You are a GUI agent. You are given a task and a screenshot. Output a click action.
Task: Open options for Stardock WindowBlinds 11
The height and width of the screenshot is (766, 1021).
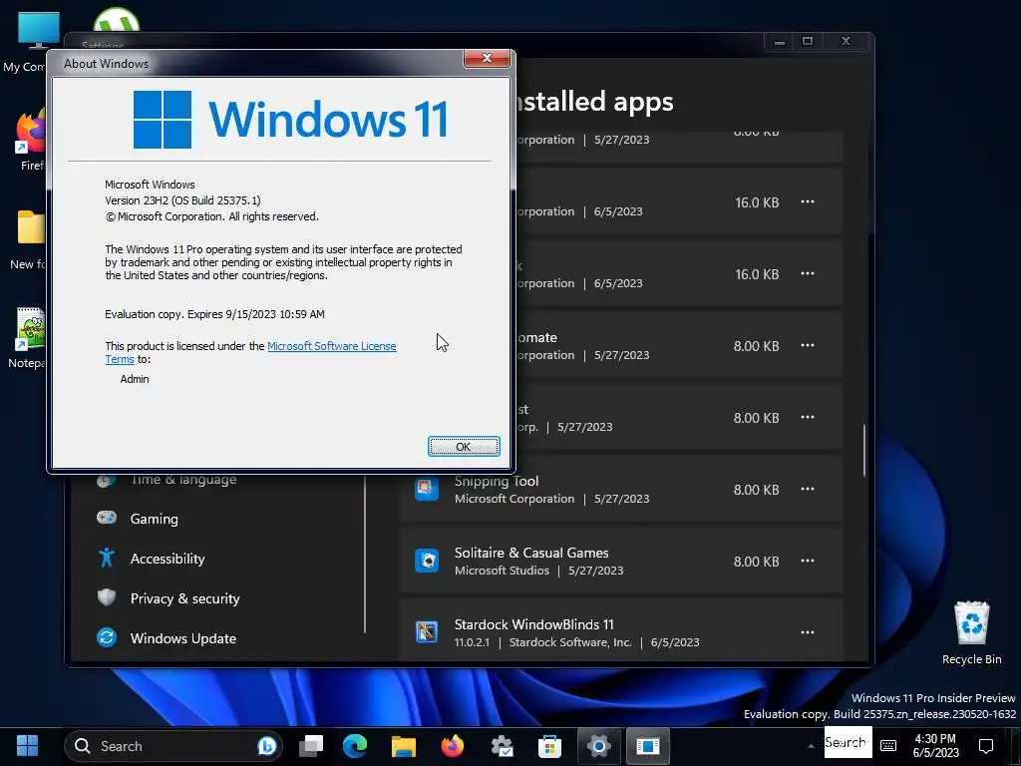coord(808,631)
